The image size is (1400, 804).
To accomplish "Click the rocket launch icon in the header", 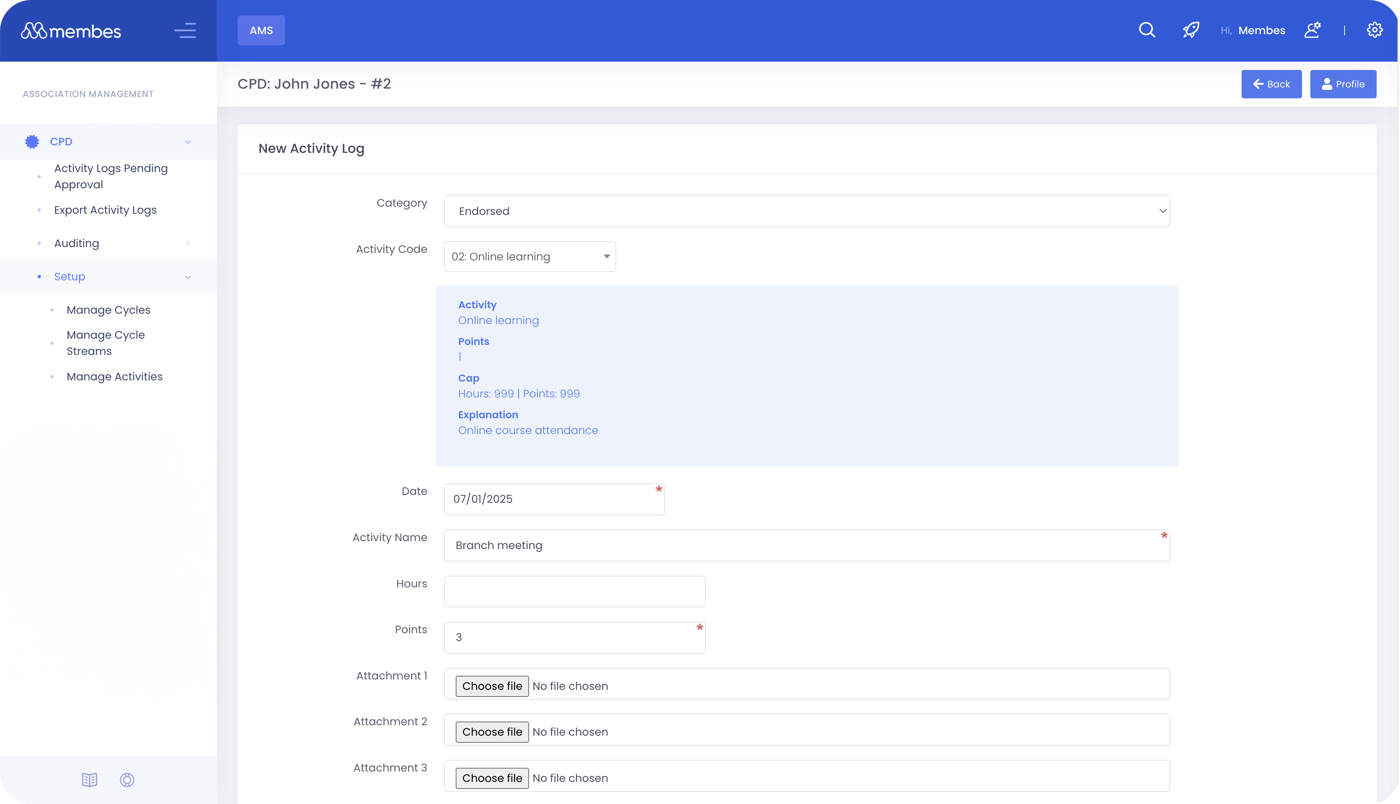I will coord(1191,30).
